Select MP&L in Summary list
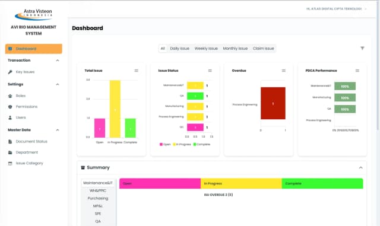This screenshot has height=226, width=380. [98, 206]
